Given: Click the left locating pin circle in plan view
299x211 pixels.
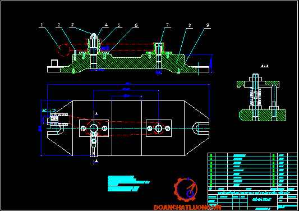Looking at the screenshot, I should (x=94, y=128).
